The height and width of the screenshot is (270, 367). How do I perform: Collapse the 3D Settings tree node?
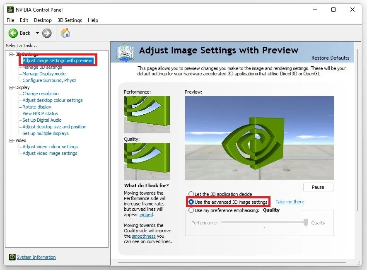[x=11, y=54]
